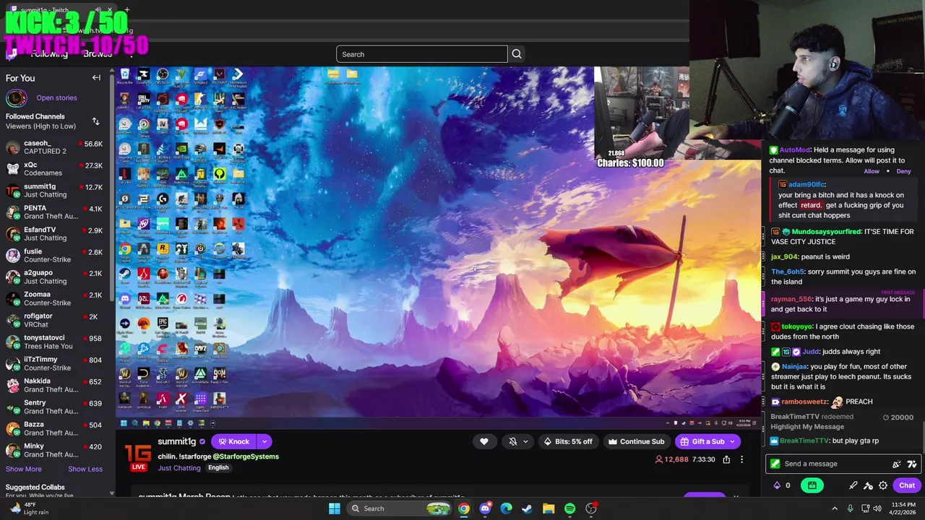Open Chrome from the Windows taskbar

[x=464, y=508]
